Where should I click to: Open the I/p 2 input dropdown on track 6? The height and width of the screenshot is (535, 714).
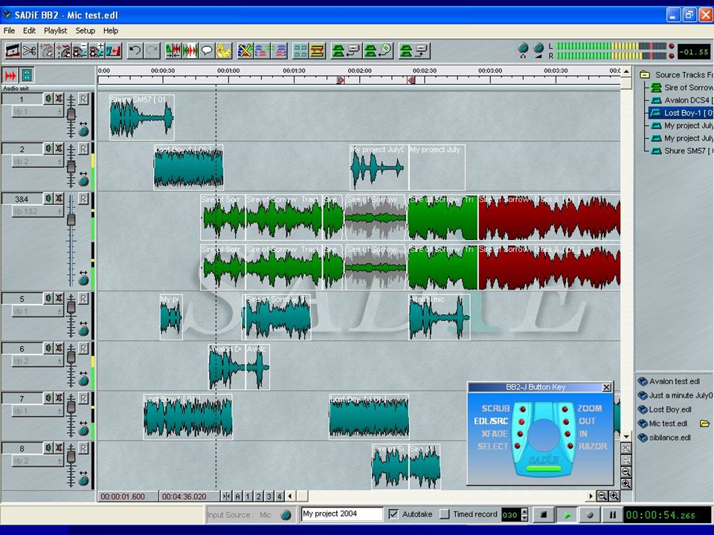(x=37, y=362)
